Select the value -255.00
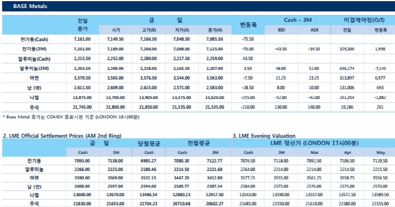This screenshot has height=207, width=395. tap(248, 98)
